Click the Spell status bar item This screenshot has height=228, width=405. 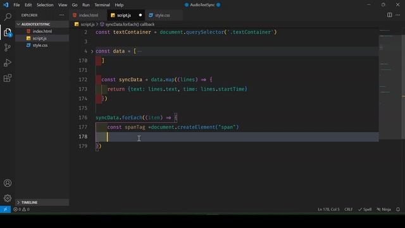[x=364, y=210]
